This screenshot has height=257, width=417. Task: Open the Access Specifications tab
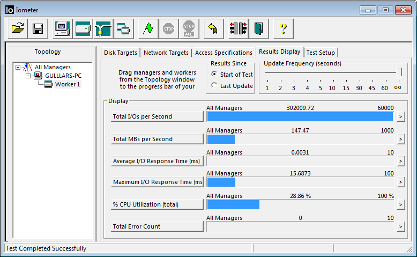(224, 53)
